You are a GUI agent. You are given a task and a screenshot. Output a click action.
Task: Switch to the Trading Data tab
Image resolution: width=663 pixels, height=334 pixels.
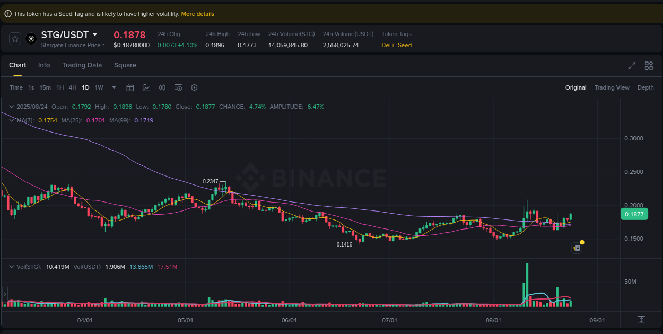82,65
